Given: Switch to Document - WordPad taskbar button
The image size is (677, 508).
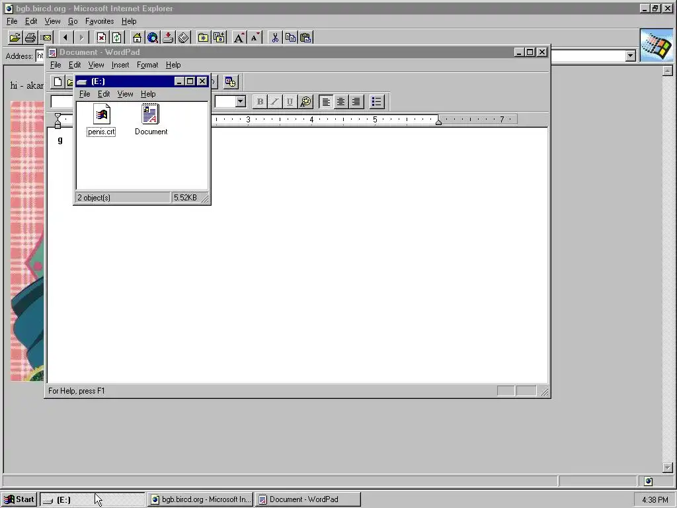Looking at the screenshot, I should click(308, 499).
